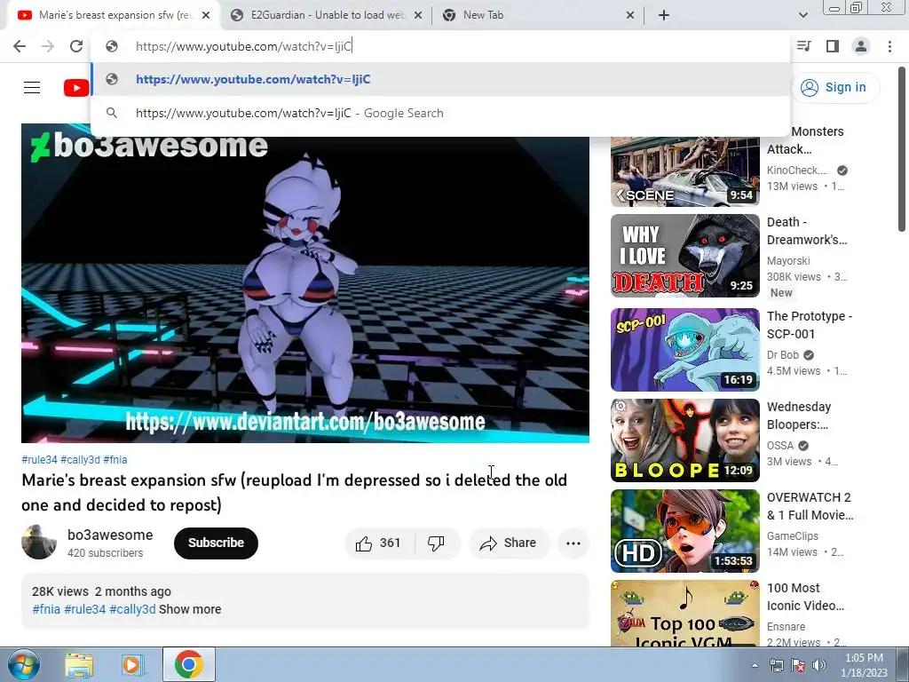The image size is (909, 682).
Task: Dislike the video with thumbs-down icon
Action: pos(436,543)
